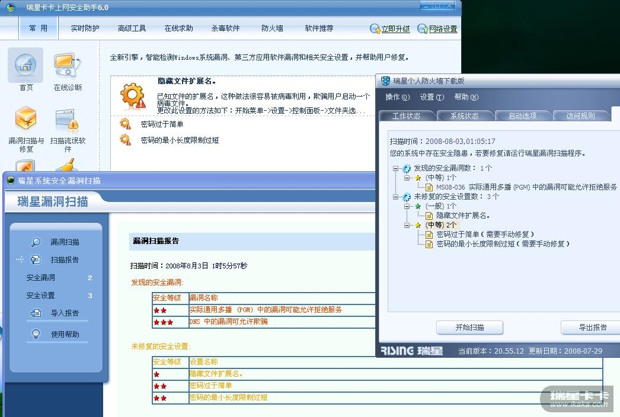Open the 在线诊断 icon
This screenshot has height=417, width=620.
pos(67,65)
